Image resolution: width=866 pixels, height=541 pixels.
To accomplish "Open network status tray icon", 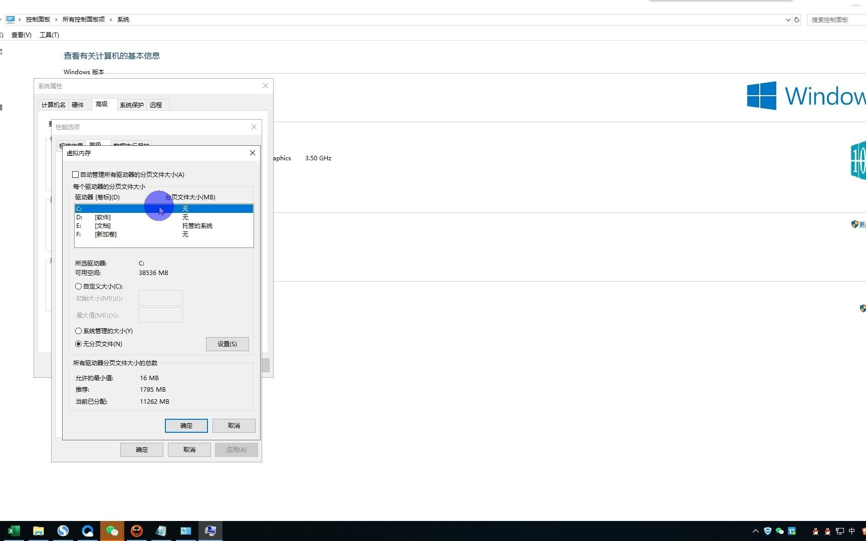I will pos(840,531).
